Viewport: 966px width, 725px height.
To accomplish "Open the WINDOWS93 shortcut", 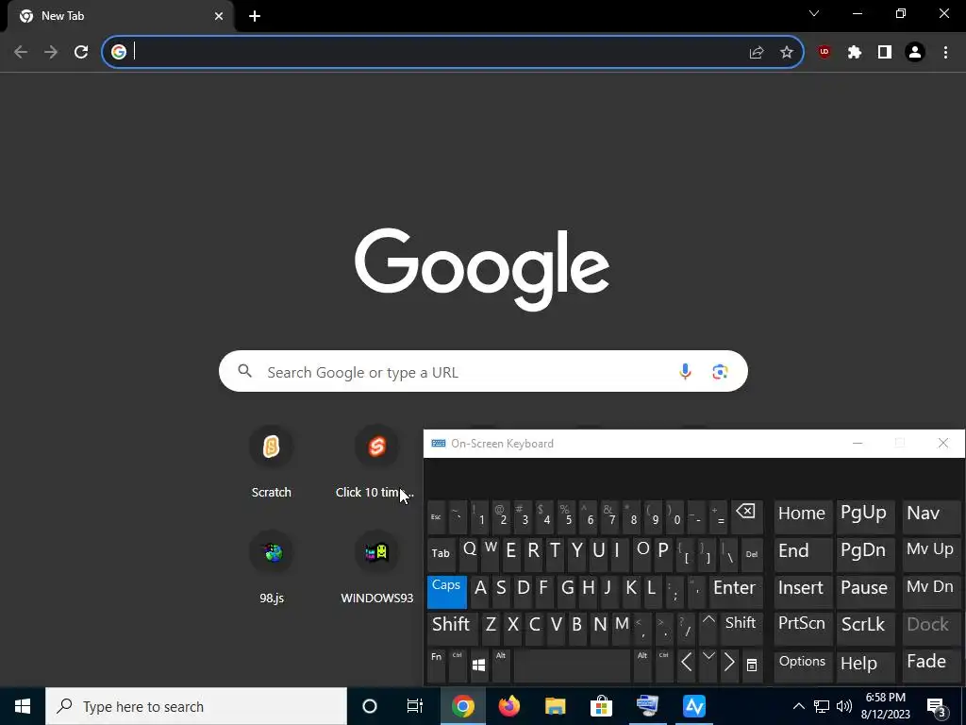I will pyautogui.click(x=377, y=567).
